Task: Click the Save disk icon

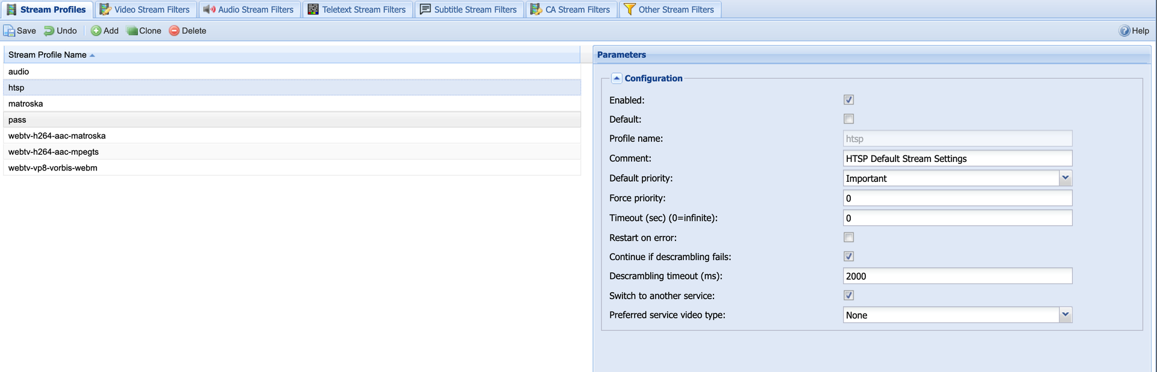Action: pyautogui.click(x=10, y=31)
